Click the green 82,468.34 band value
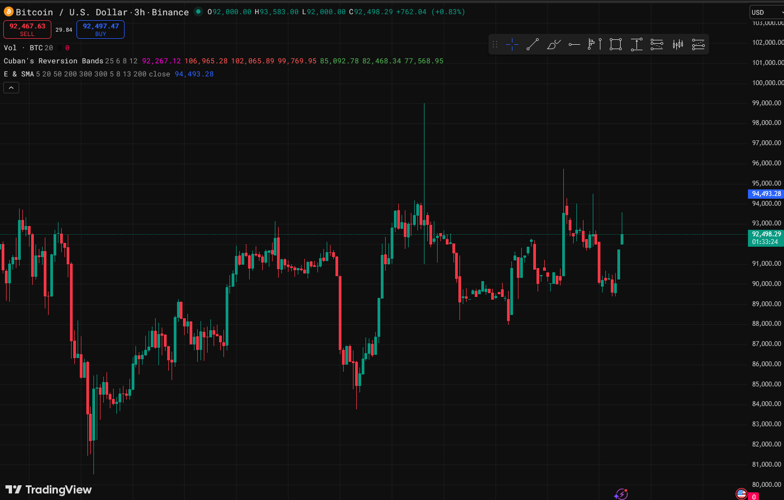 click(x=381, y=61)
